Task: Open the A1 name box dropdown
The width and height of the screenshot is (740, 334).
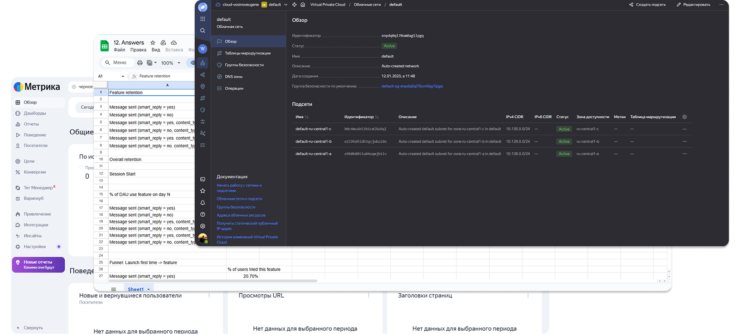Action: click(123, 76)
